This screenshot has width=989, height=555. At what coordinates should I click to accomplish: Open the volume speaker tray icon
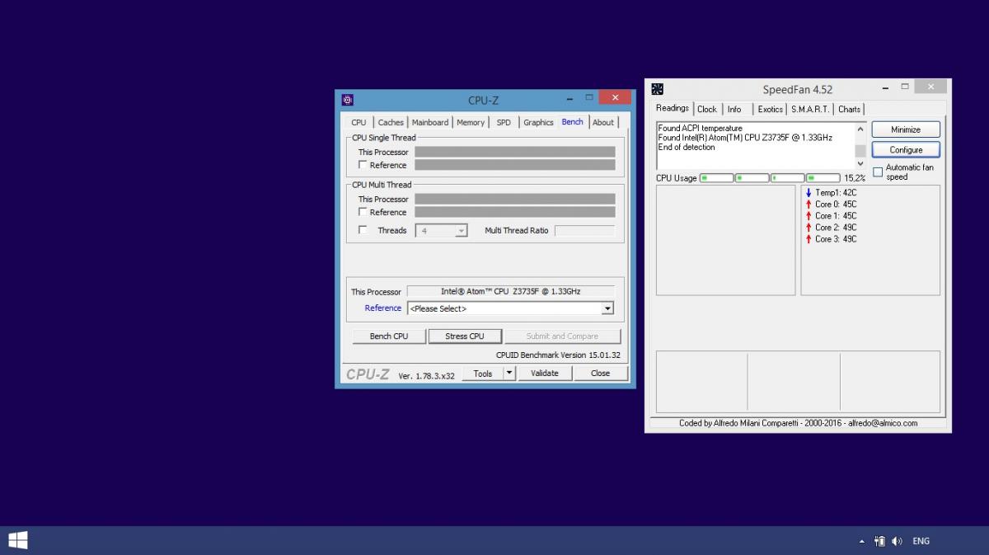pos(897,541)
